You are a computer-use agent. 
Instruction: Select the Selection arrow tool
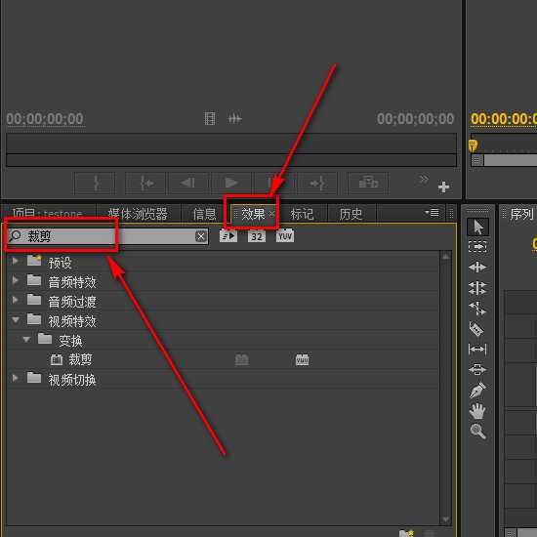coord(477,227)
